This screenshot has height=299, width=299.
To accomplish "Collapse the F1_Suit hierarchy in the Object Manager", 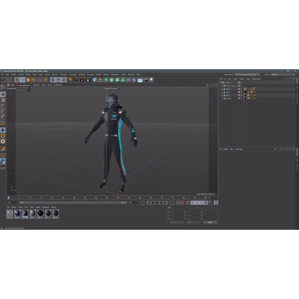I will click(x=220, y=83).
